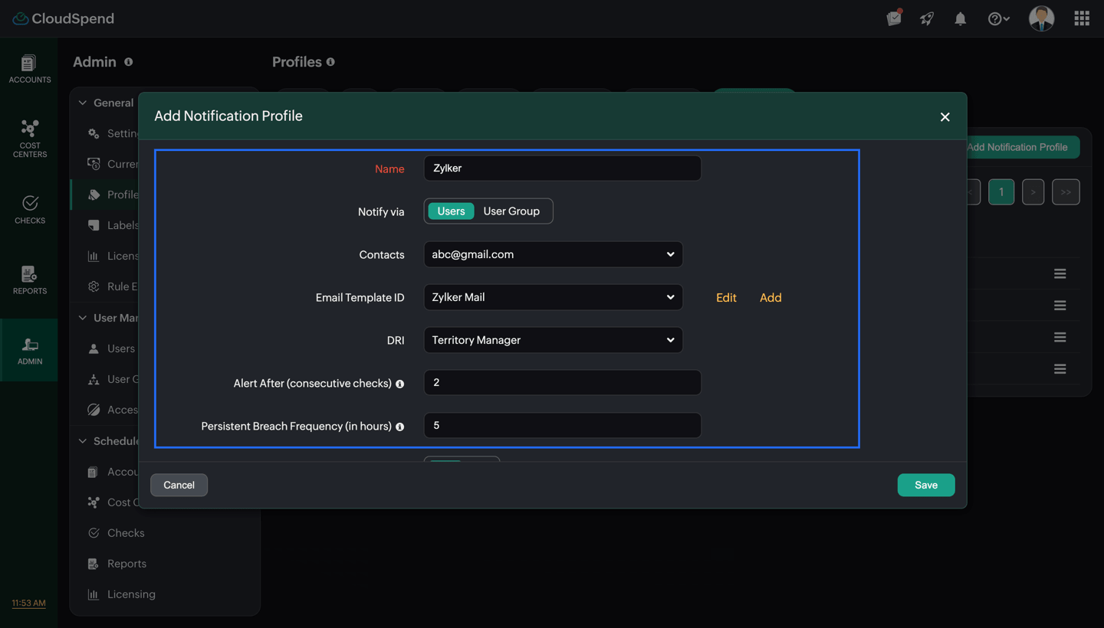Open the apps grid launcher
The image size is (1104, 628).
(1082, 18)
